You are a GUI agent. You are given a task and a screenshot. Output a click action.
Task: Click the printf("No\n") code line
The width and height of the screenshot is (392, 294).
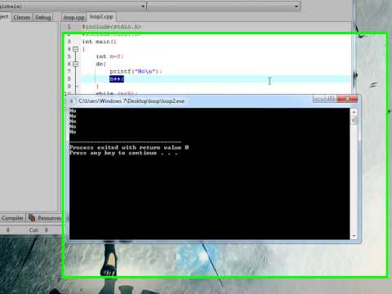[136, 71]
